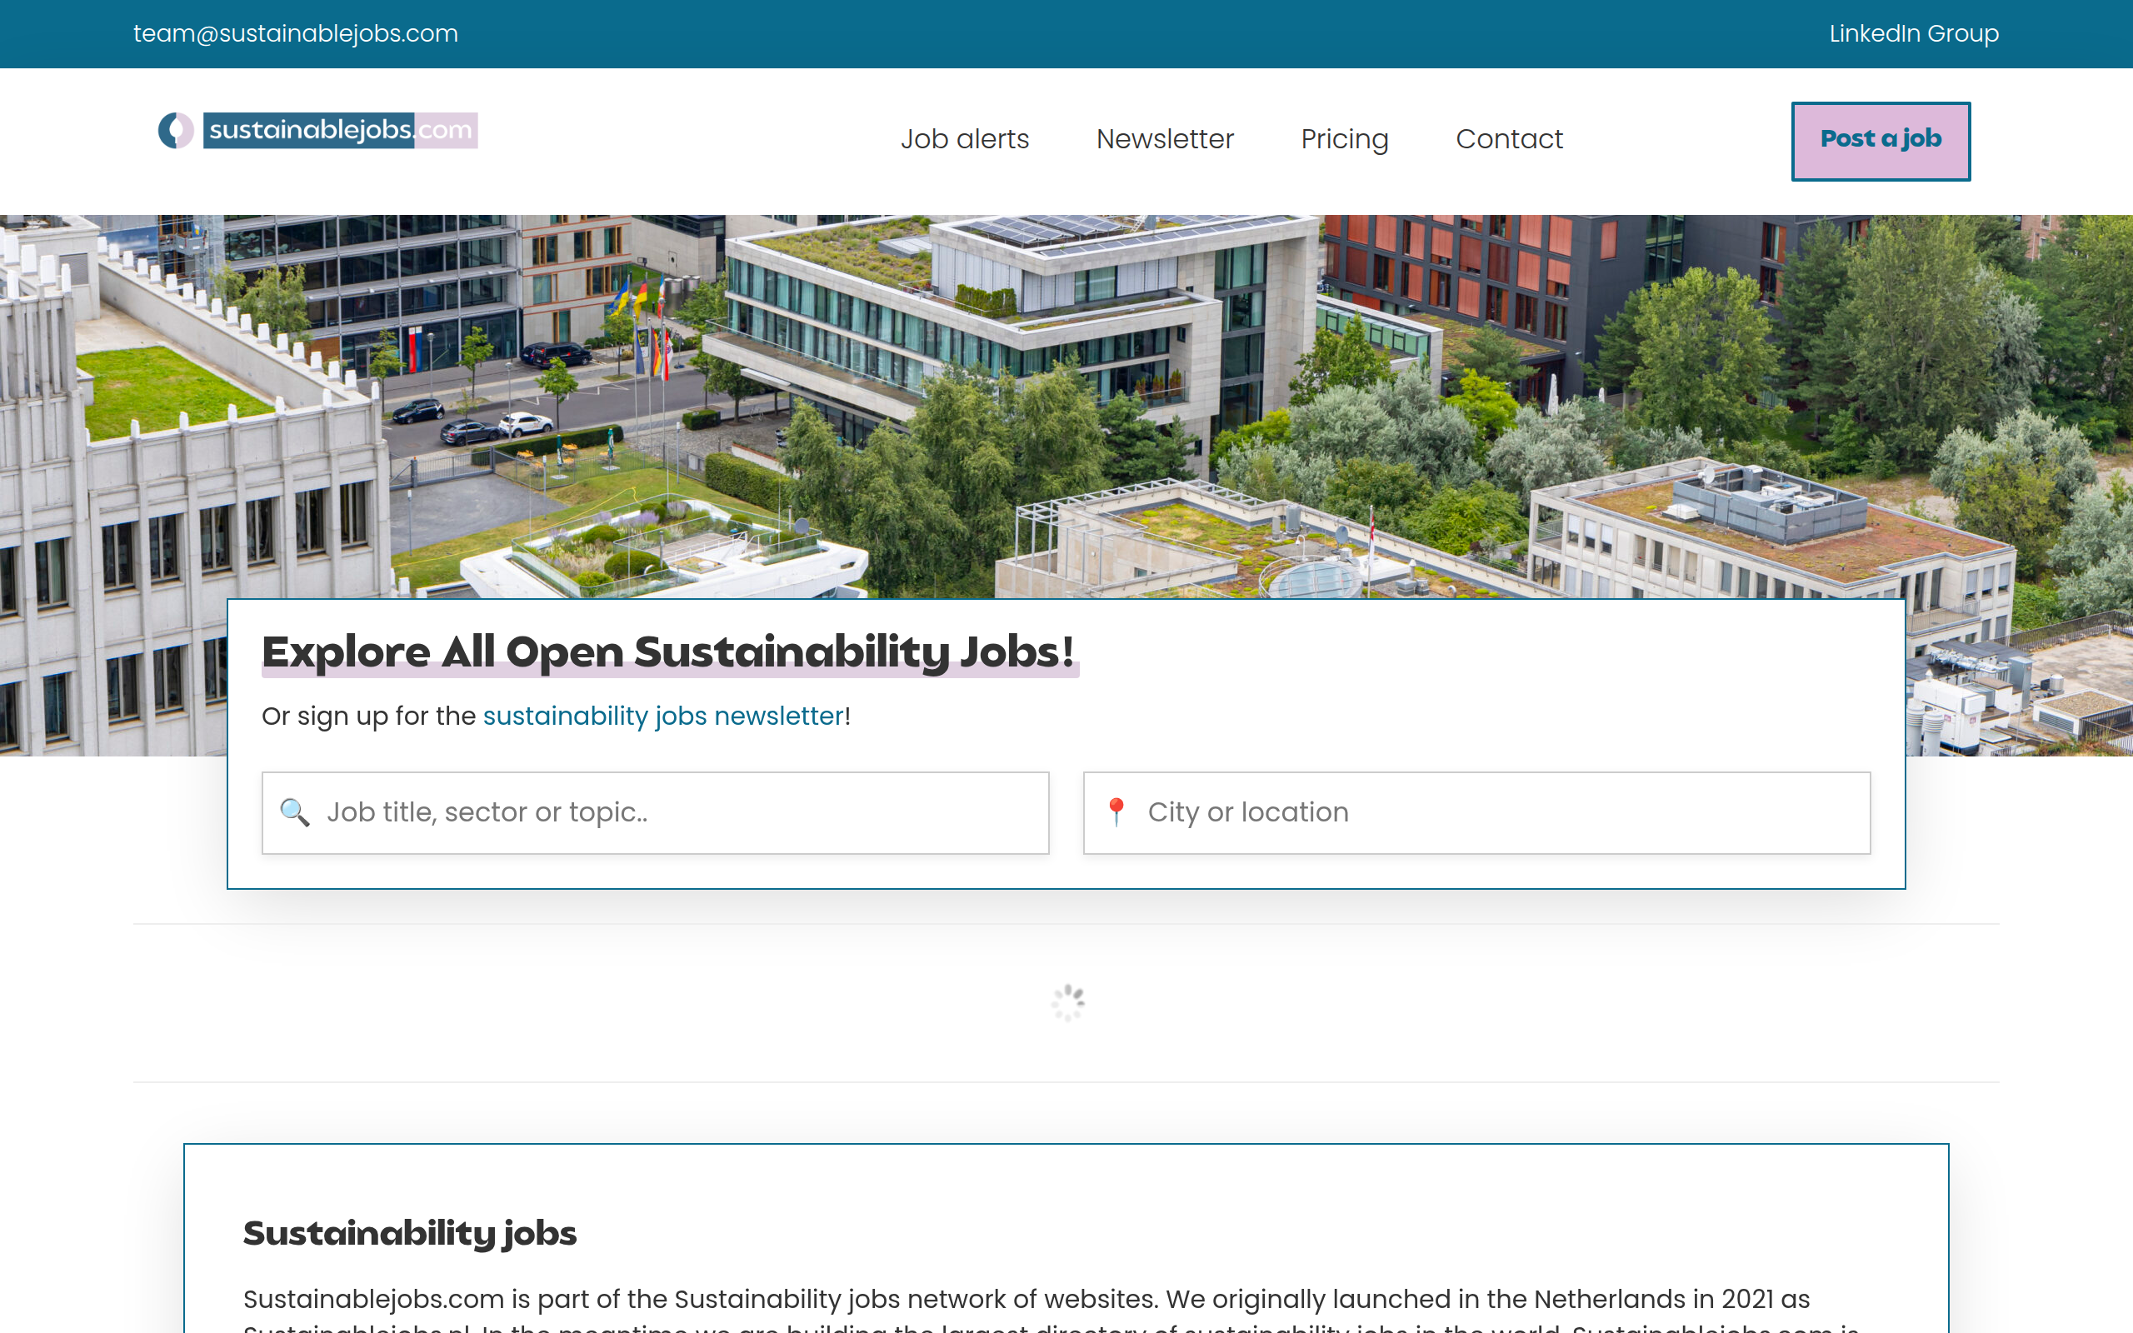
Task: Click the sustainablejobs.com logo
Action: pyautogui.click(x=317, y=131)
